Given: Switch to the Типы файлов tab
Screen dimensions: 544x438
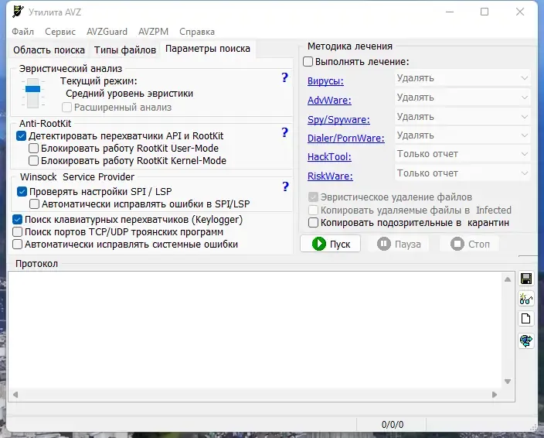Looking at the screenshot, I should click(125, 50).
